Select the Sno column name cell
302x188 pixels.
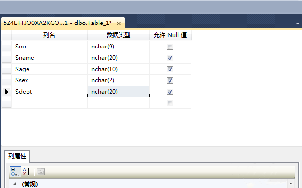click(x=50, y=47)
